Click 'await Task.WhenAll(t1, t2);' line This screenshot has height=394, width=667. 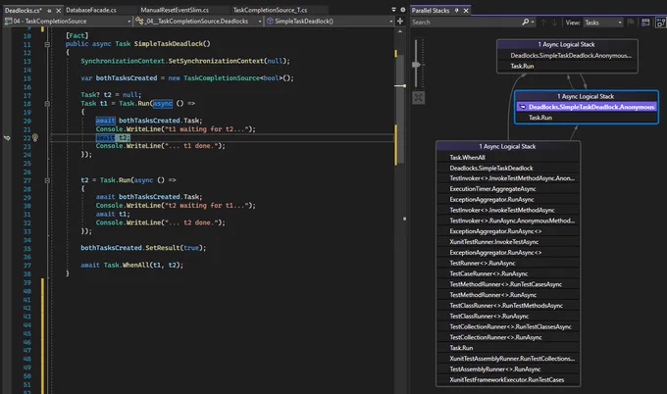pos(131,265)
